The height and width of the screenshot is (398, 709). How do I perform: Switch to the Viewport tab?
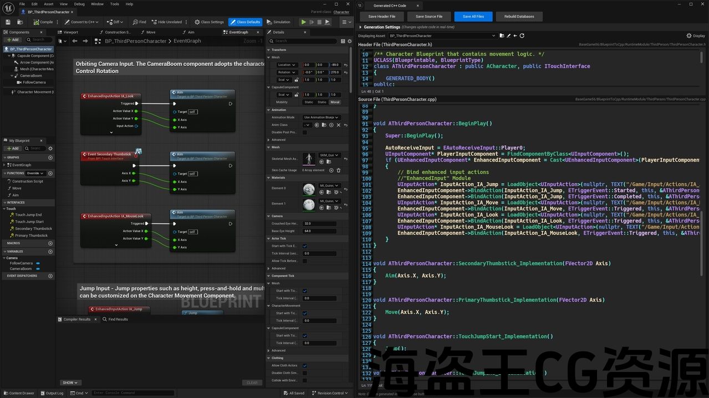pos(70,32)
